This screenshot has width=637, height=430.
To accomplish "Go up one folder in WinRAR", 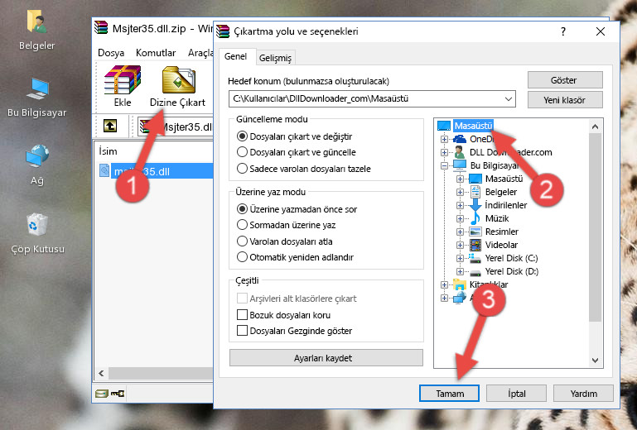I will [110, 126].
